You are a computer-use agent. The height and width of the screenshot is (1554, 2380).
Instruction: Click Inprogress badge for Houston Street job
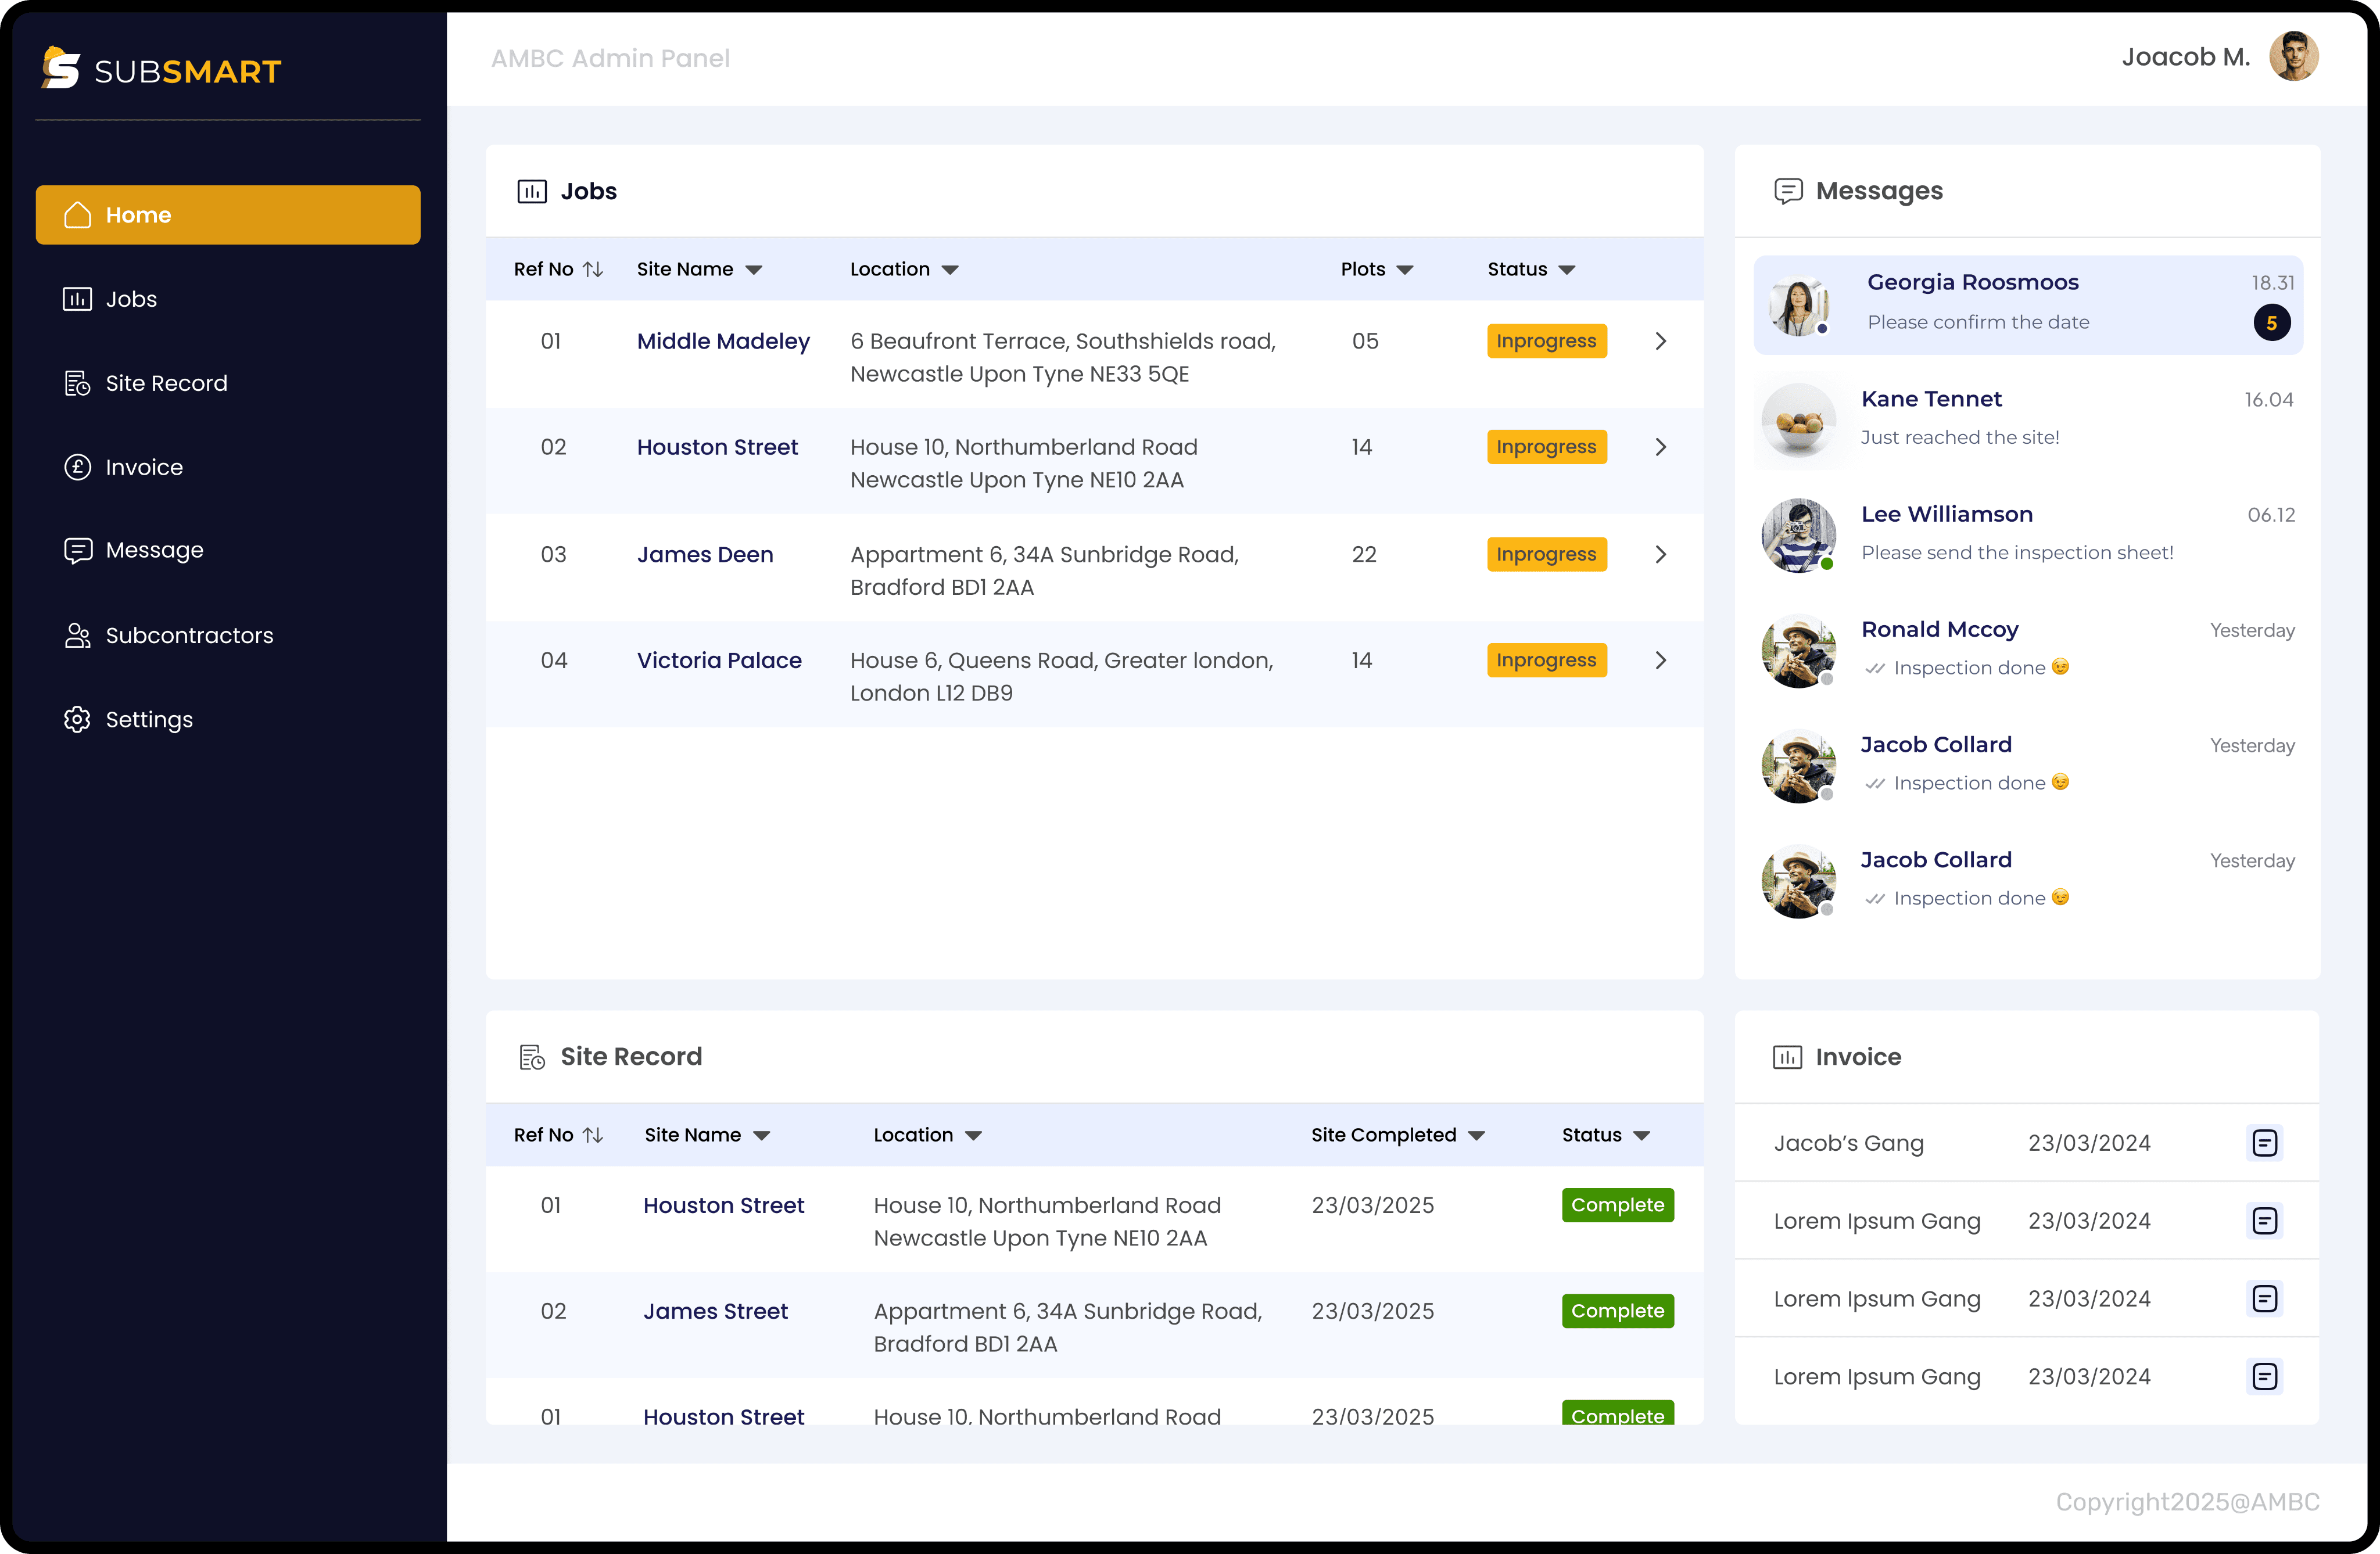pos(1546,447)
